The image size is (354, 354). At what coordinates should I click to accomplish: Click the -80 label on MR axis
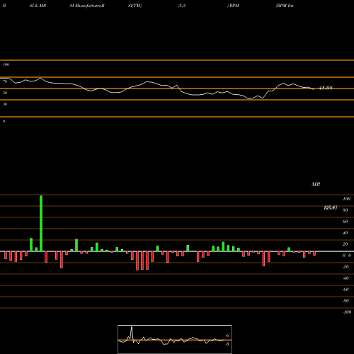[x=346, y=301]
